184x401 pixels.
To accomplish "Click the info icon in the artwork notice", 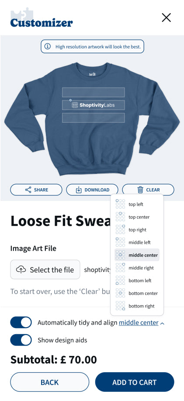I will pyautogui.click(x=47, y=46).
